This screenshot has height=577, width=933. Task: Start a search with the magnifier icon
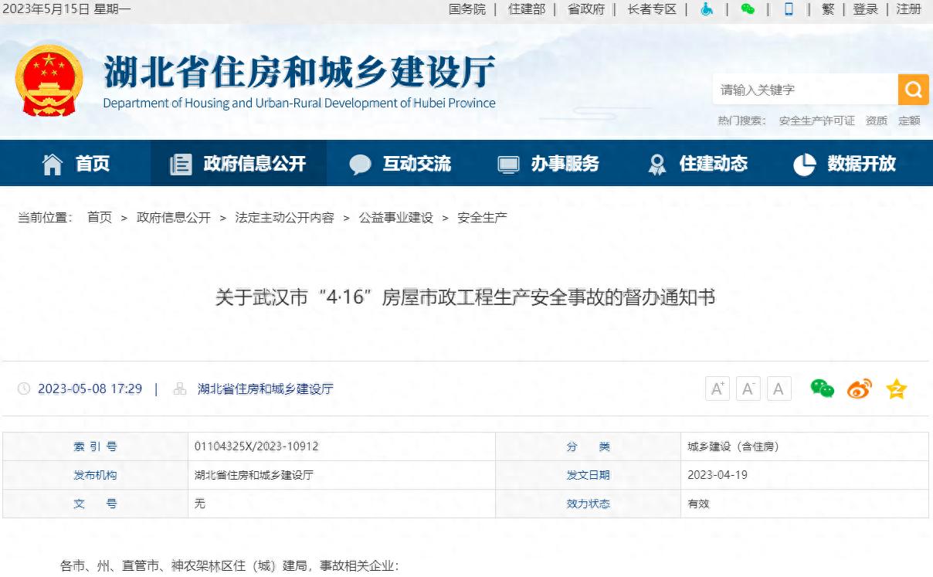pos(913,89)
